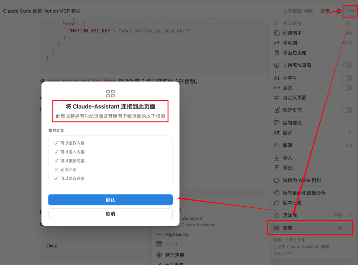Viewport: 358px width, 265px height.
Task: Confirm connecting Claude-Assistant with 确认
Action: pyautogui.click(x=110, y=200)
